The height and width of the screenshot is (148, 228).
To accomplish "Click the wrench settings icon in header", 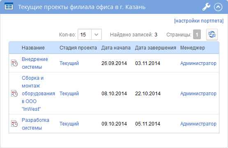I will coord(206,7).
